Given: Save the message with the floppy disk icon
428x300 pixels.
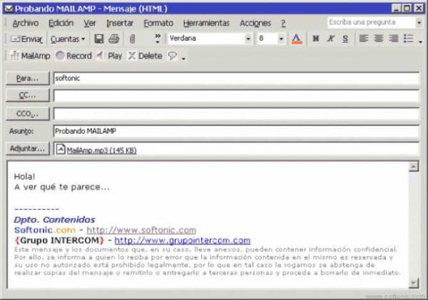Looking at the screenshot, I should [99, 39].
